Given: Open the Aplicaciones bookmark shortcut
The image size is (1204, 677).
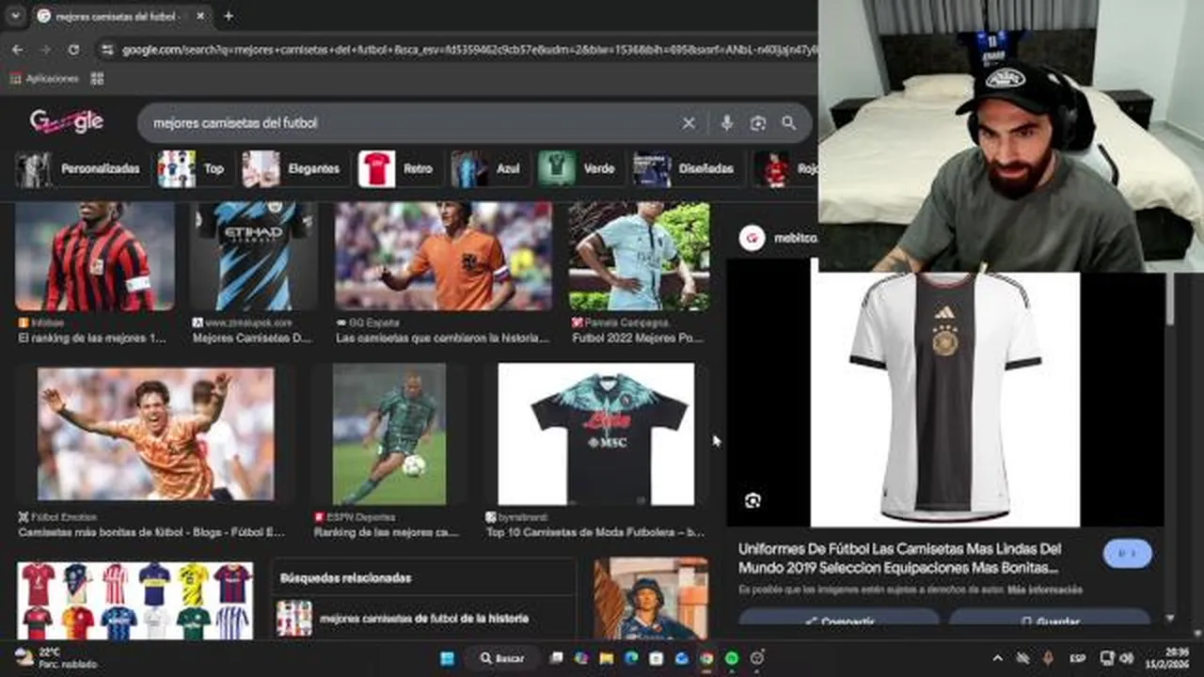Looking at the screenshot, I should [x=43, y=79].
